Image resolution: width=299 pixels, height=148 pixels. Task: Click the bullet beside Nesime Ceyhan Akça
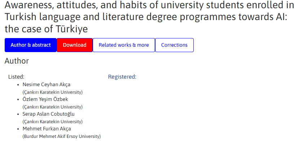(18, 85)
